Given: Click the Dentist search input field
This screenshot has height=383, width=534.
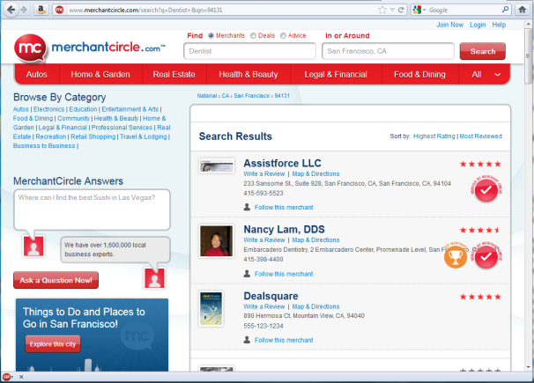Looking at the screenshot, I should tap(249, 51).
